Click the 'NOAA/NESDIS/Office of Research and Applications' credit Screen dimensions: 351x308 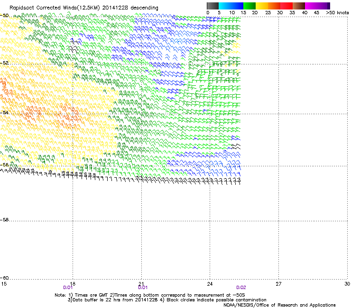(279, 305)
